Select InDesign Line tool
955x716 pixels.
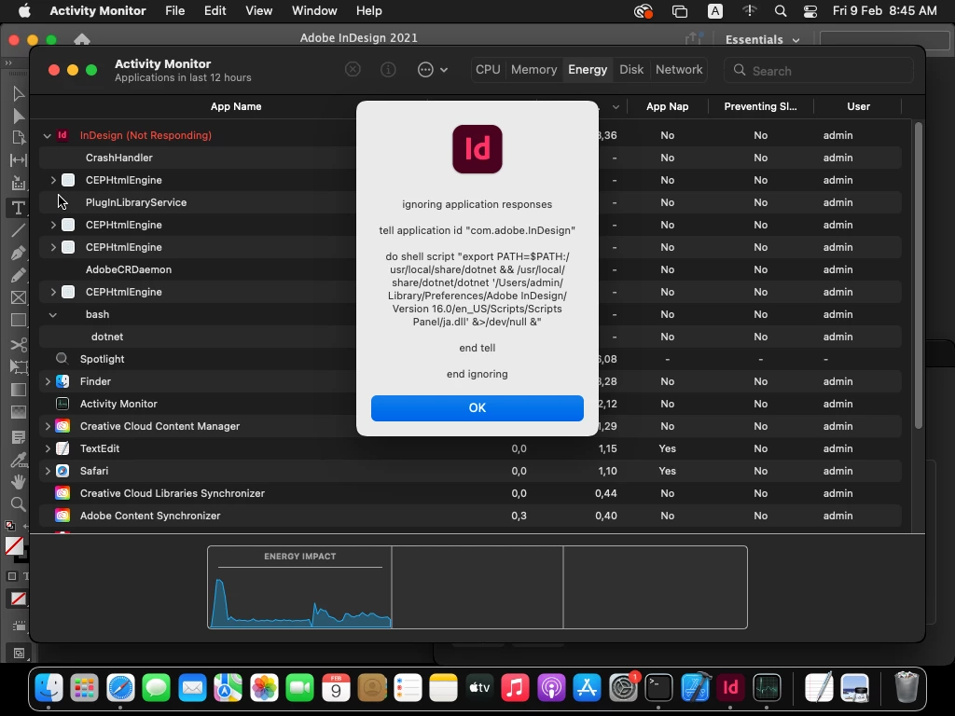(x=19, y=230)
